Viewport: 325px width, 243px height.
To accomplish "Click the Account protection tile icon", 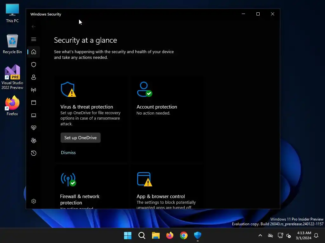I will pos(144,89).
